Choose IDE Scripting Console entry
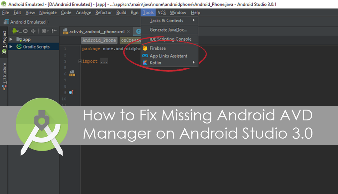 tap(169, 39)
